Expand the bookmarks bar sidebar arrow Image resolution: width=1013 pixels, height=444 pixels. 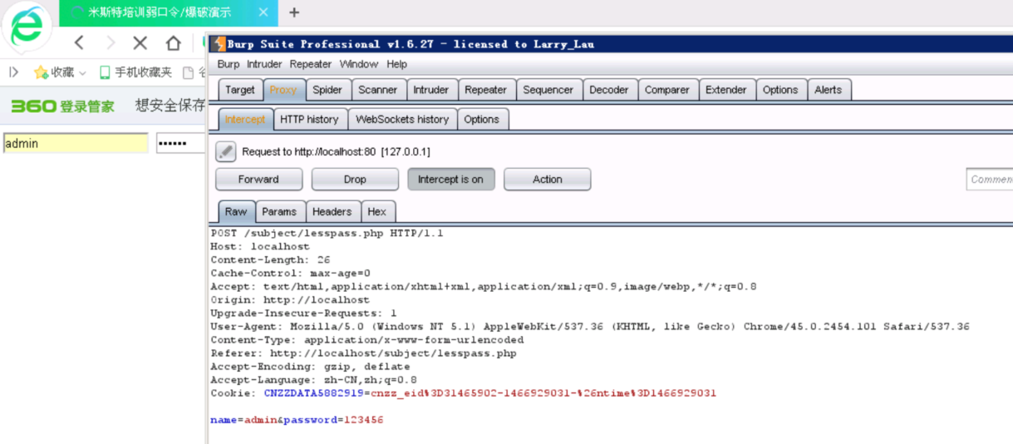pos(13,72)
